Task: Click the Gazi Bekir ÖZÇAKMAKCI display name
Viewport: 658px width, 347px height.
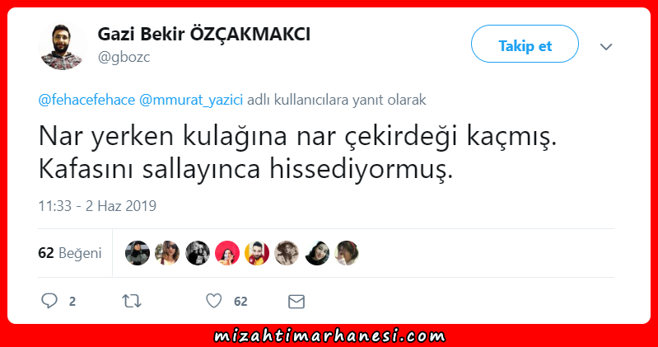Action: [204, 34]
